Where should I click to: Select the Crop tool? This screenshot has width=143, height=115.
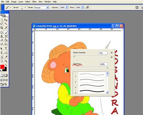[x=2, y=28]
